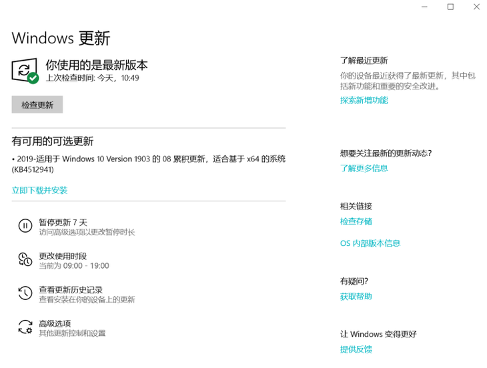Select the 暂停更新 7 天 option

pos(77,227)
